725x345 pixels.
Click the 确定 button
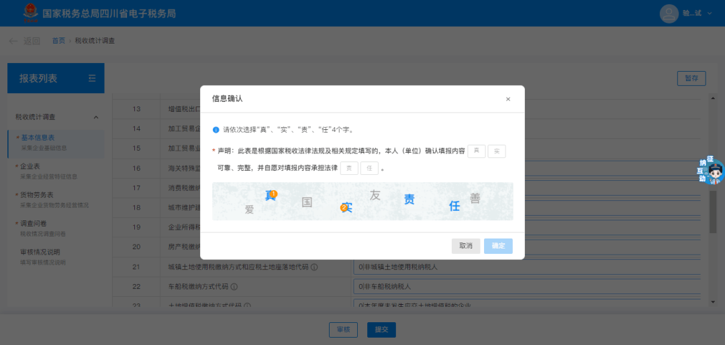tap(498, 246)
